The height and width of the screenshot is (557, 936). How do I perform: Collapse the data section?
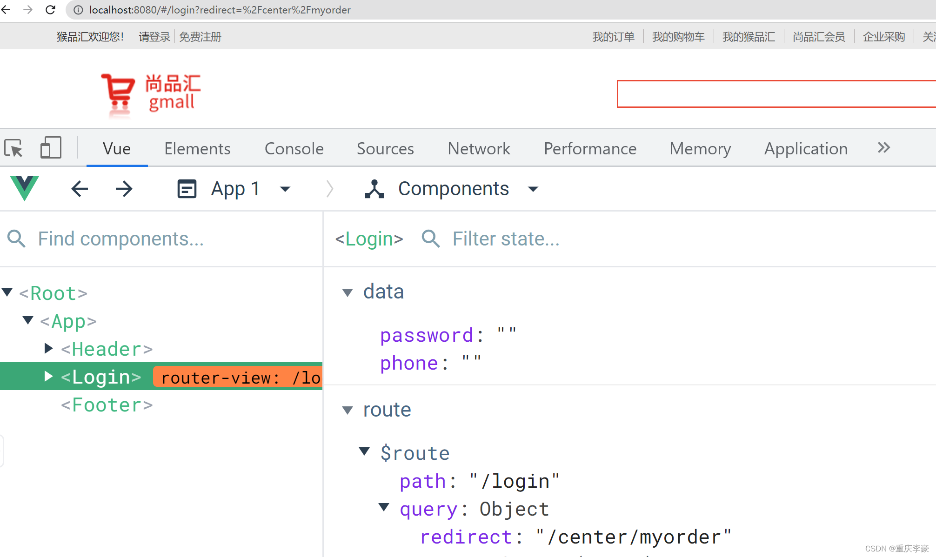point(348,292)
